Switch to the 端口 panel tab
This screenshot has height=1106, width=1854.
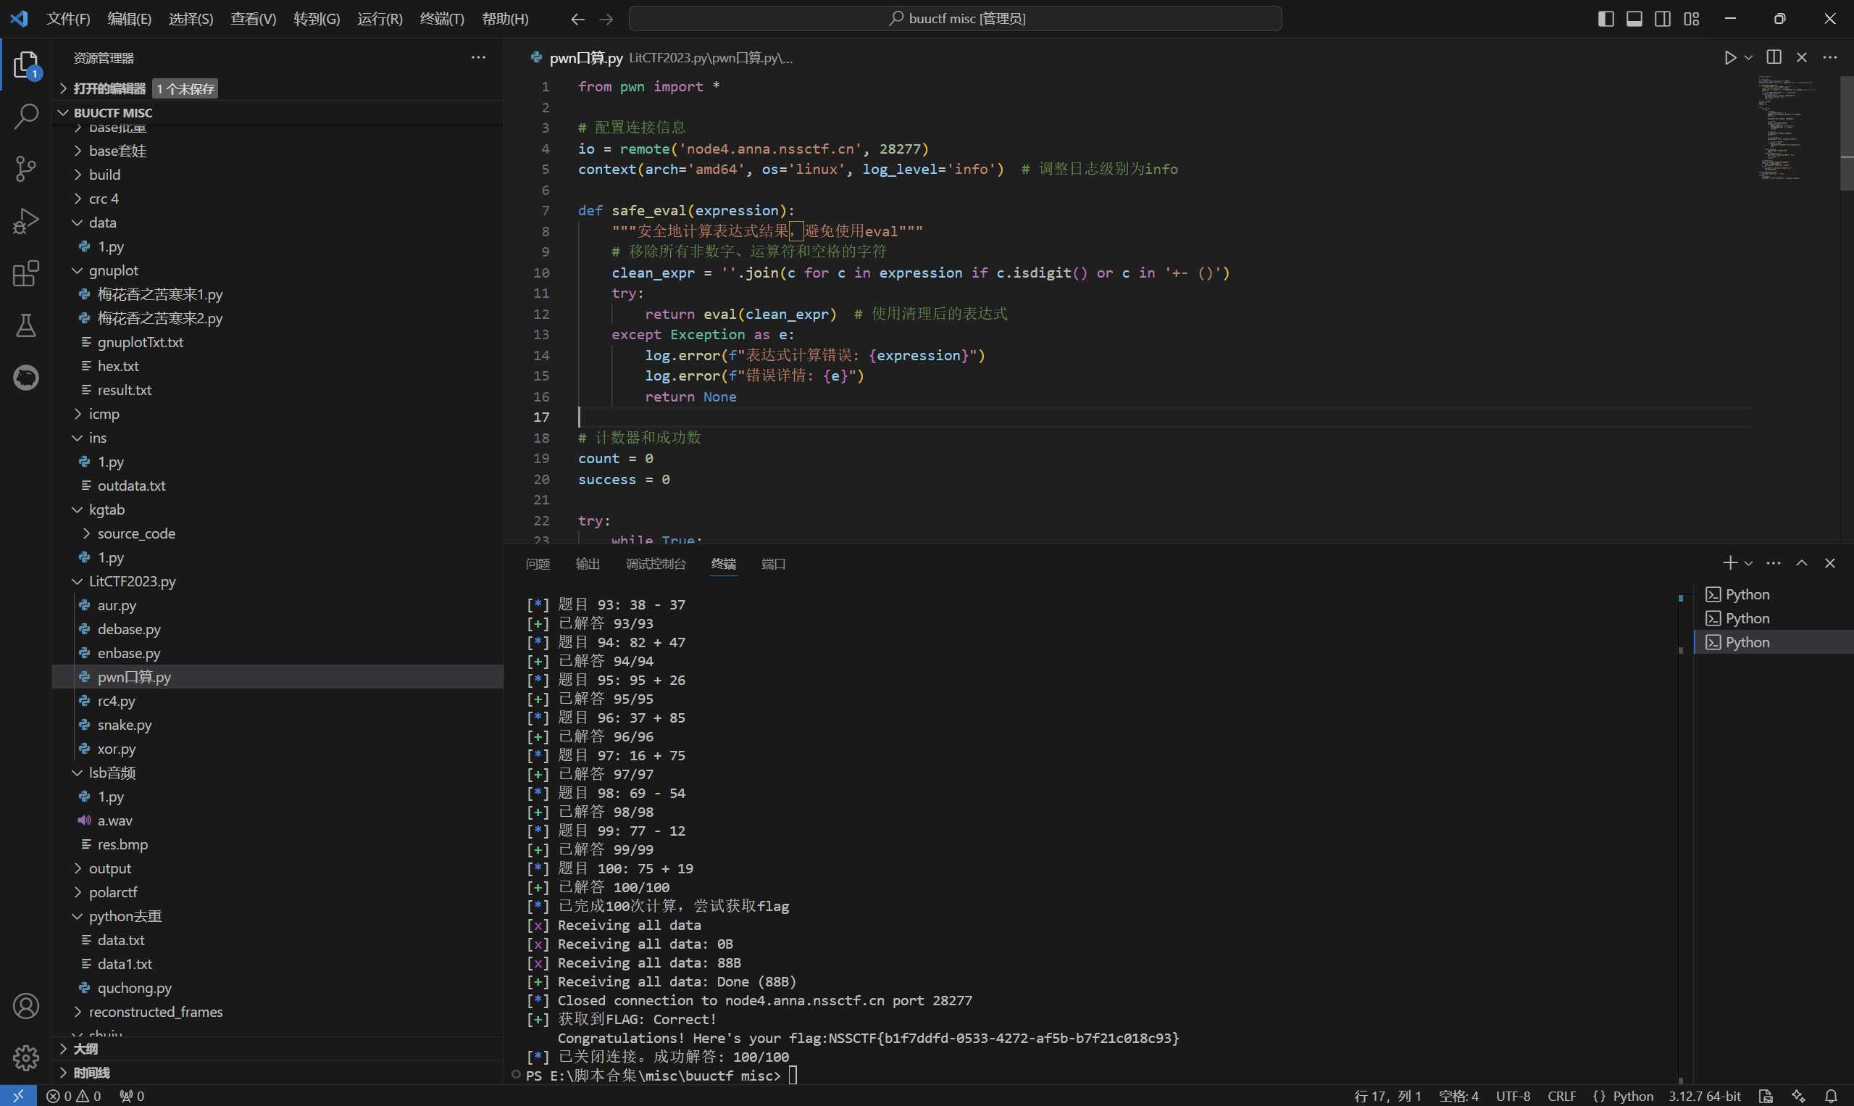point(773,563)
